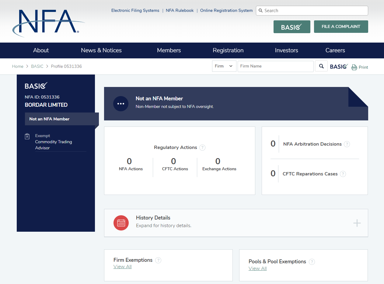Click the Print icon

coord(354,67)
